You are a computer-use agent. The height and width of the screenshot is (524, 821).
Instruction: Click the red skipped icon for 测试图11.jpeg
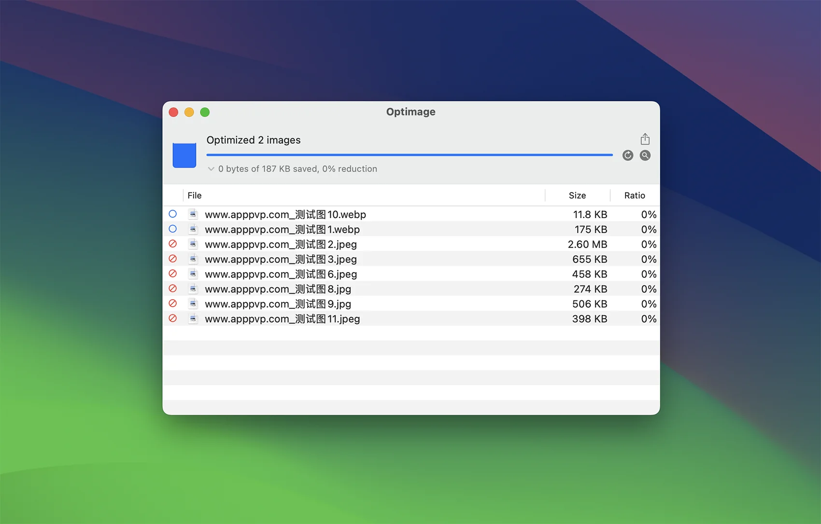tap(172, 318)
